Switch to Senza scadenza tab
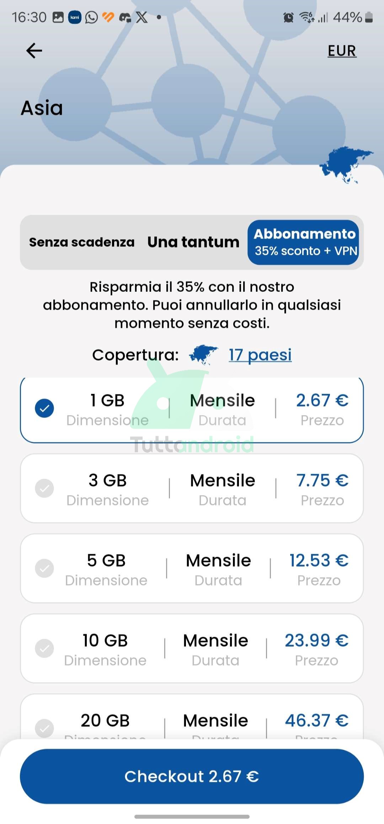 pyautogui.click(x=82, y=242)
